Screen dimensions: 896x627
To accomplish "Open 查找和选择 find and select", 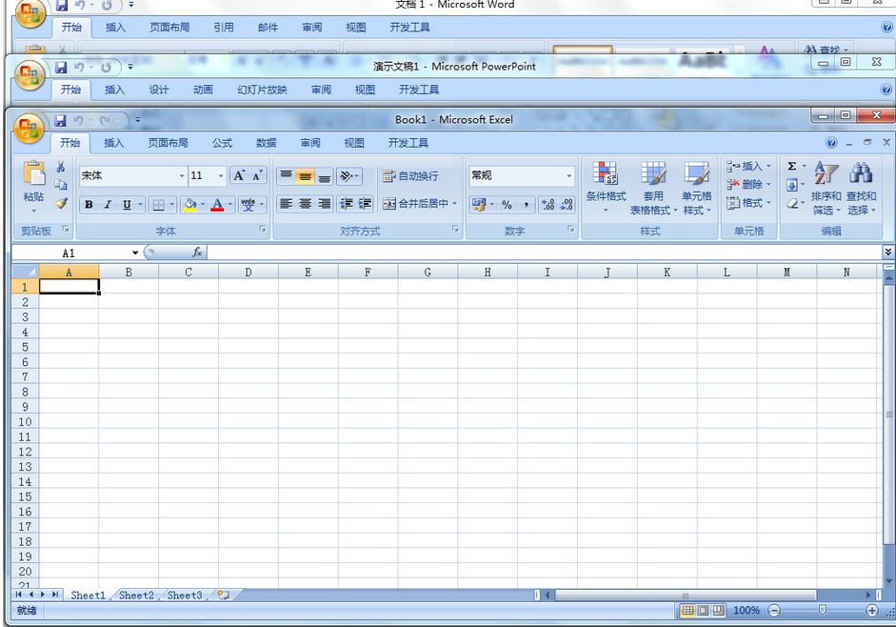I will [x=861, y=188].
